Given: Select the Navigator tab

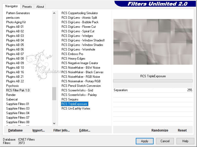Looking at the screenshot, I should point(11,6).
